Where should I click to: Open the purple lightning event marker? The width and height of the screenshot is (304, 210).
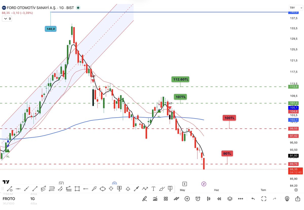tap(204, 184)
